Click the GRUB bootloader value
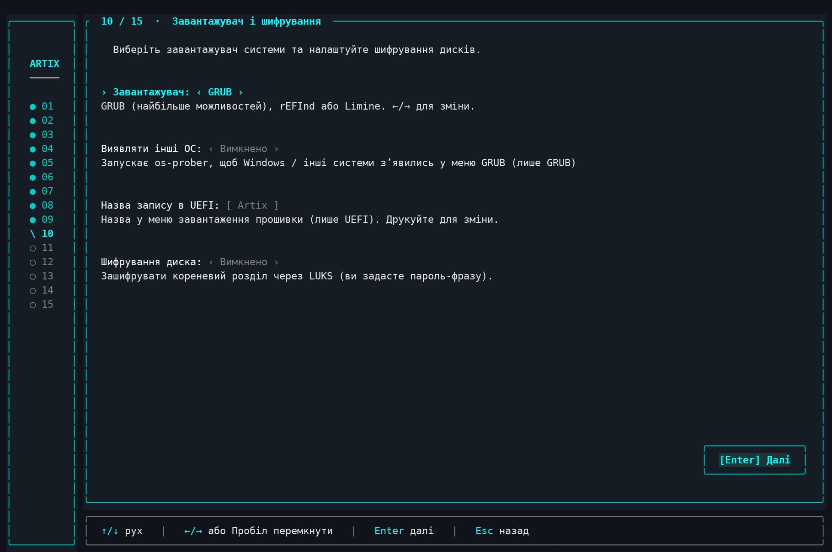This screenshot has height=552, width=832. pyautogui.click(x=220, y=92)
